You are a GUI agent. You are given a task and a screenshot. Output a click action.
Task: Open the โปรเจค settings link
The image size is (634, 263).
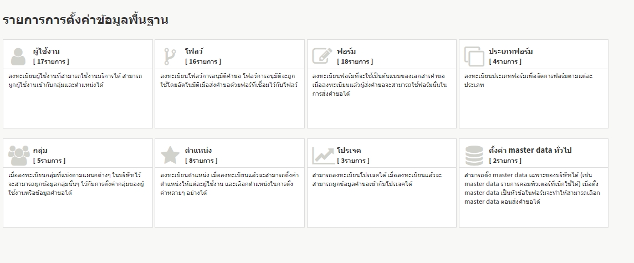pyautogui.click(x=349, y=151)
